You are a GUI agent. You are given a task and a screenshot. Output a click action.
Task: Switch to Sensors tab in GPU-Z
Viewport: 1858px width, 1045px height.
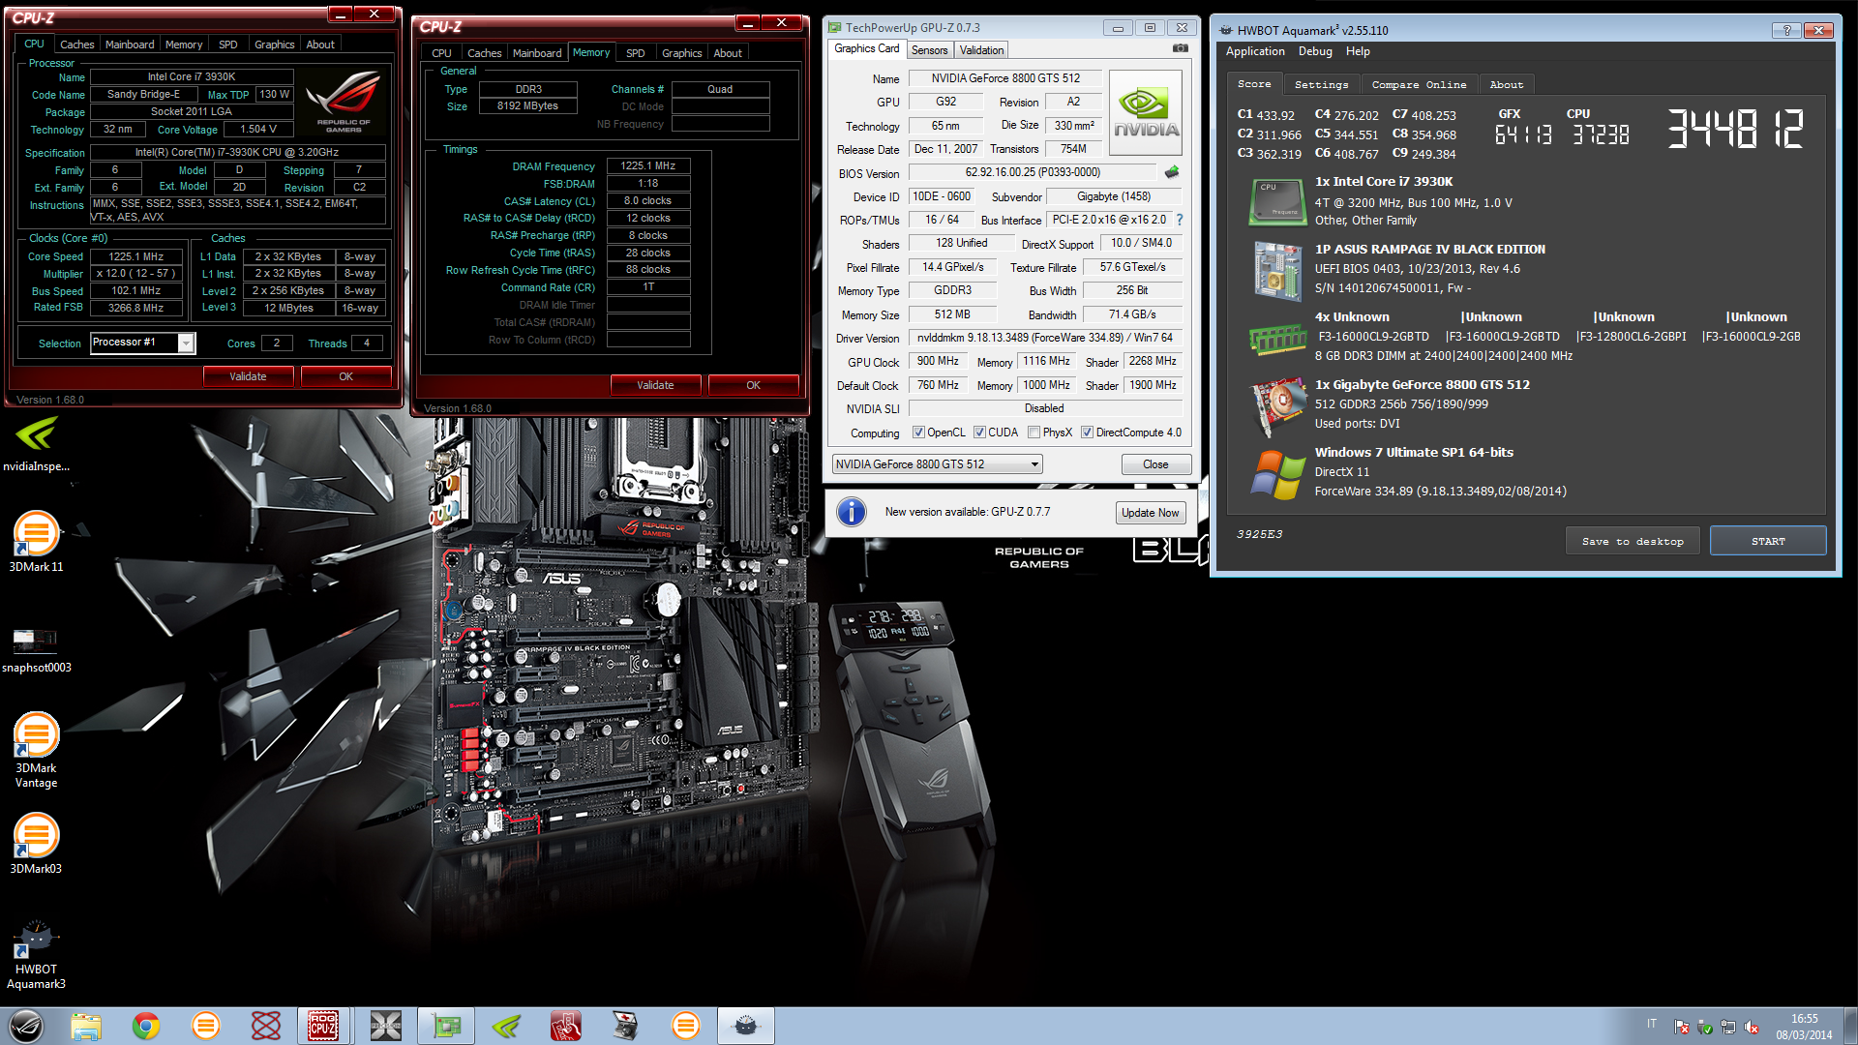[929, 50]
